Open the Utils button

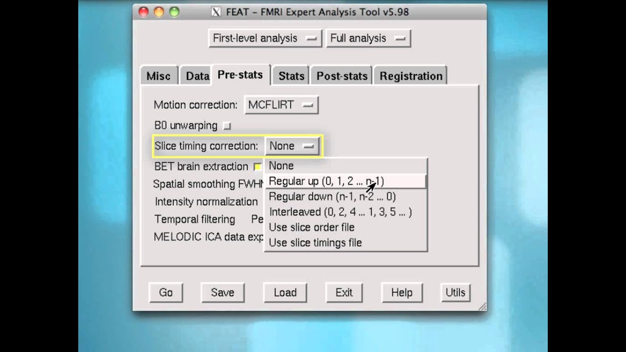(455, 292)
